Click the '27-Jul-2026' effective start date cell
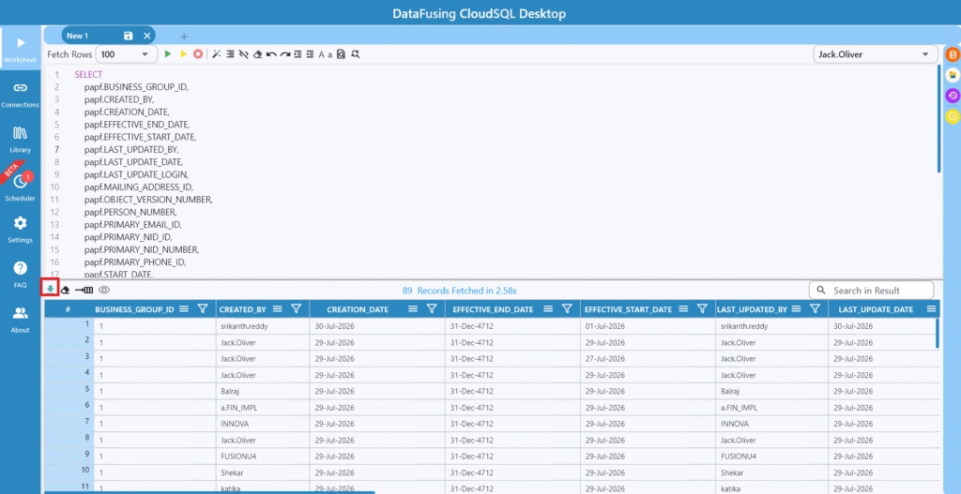The image size is (961, 494). (648, 359)
